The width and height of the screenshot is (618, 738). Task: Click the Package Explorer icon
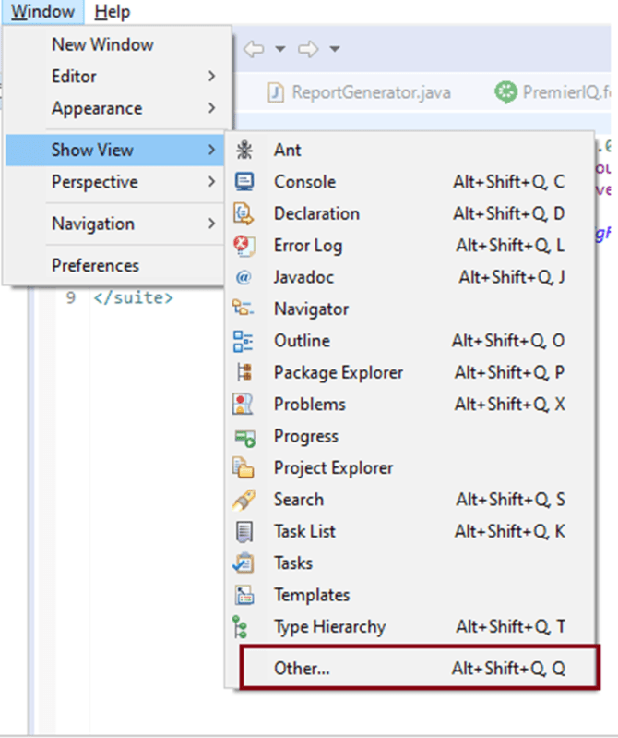pos(244,372)
